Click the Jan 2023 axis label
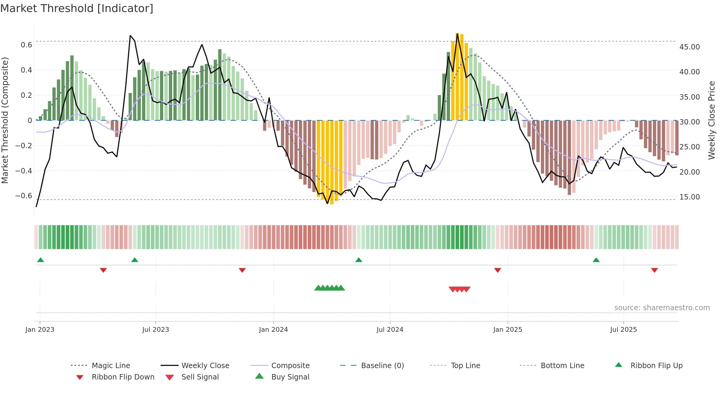 (x=40, y=330)
